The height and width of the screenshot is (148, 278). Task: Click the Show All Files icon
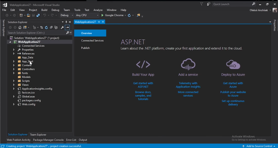56,27
